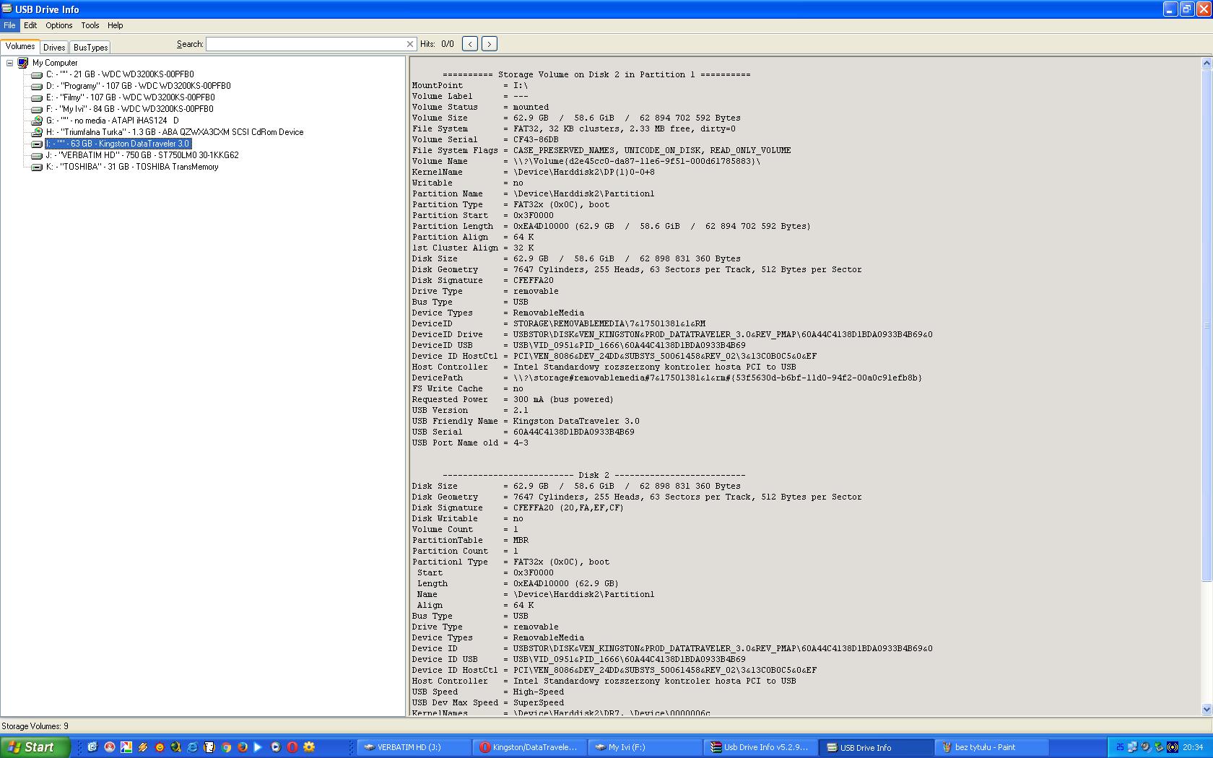Open the Help menu

[x=116, y=25]
